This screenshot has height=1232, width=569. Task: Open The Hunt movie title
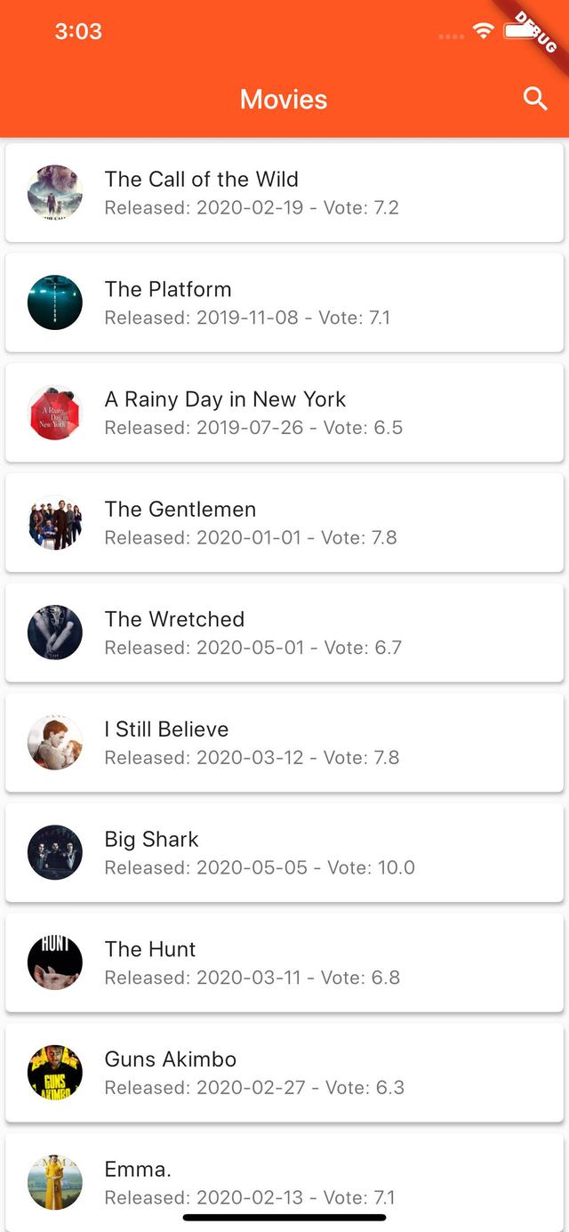click(150, 949)
